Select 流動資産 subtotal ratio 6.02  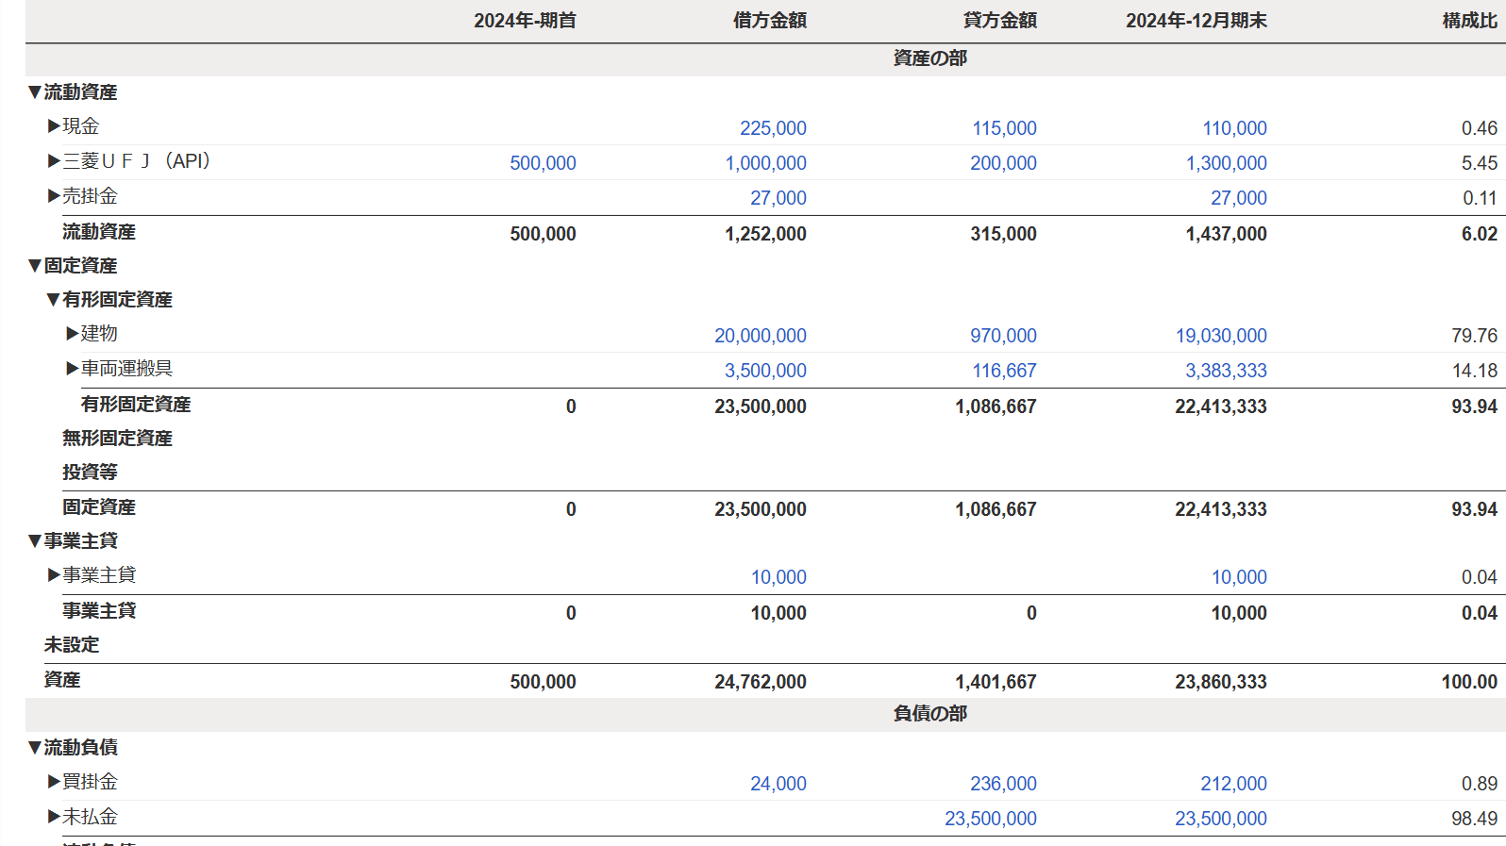point(1480,234)
